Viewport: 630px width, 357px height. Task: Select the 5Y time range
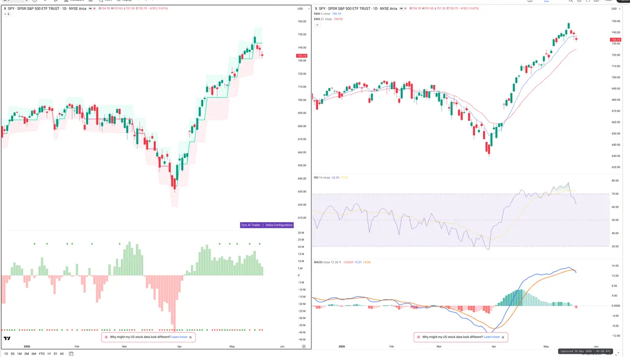[x=55, y=354]
